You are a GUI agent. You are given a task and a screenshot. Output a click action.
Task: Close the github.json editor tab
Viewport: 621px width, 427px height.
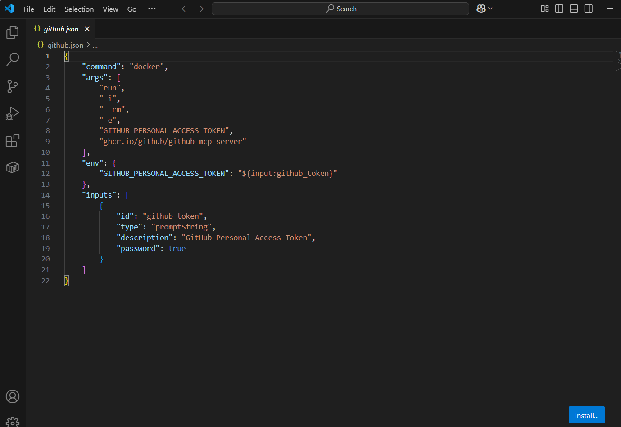[x=87, y=29]
